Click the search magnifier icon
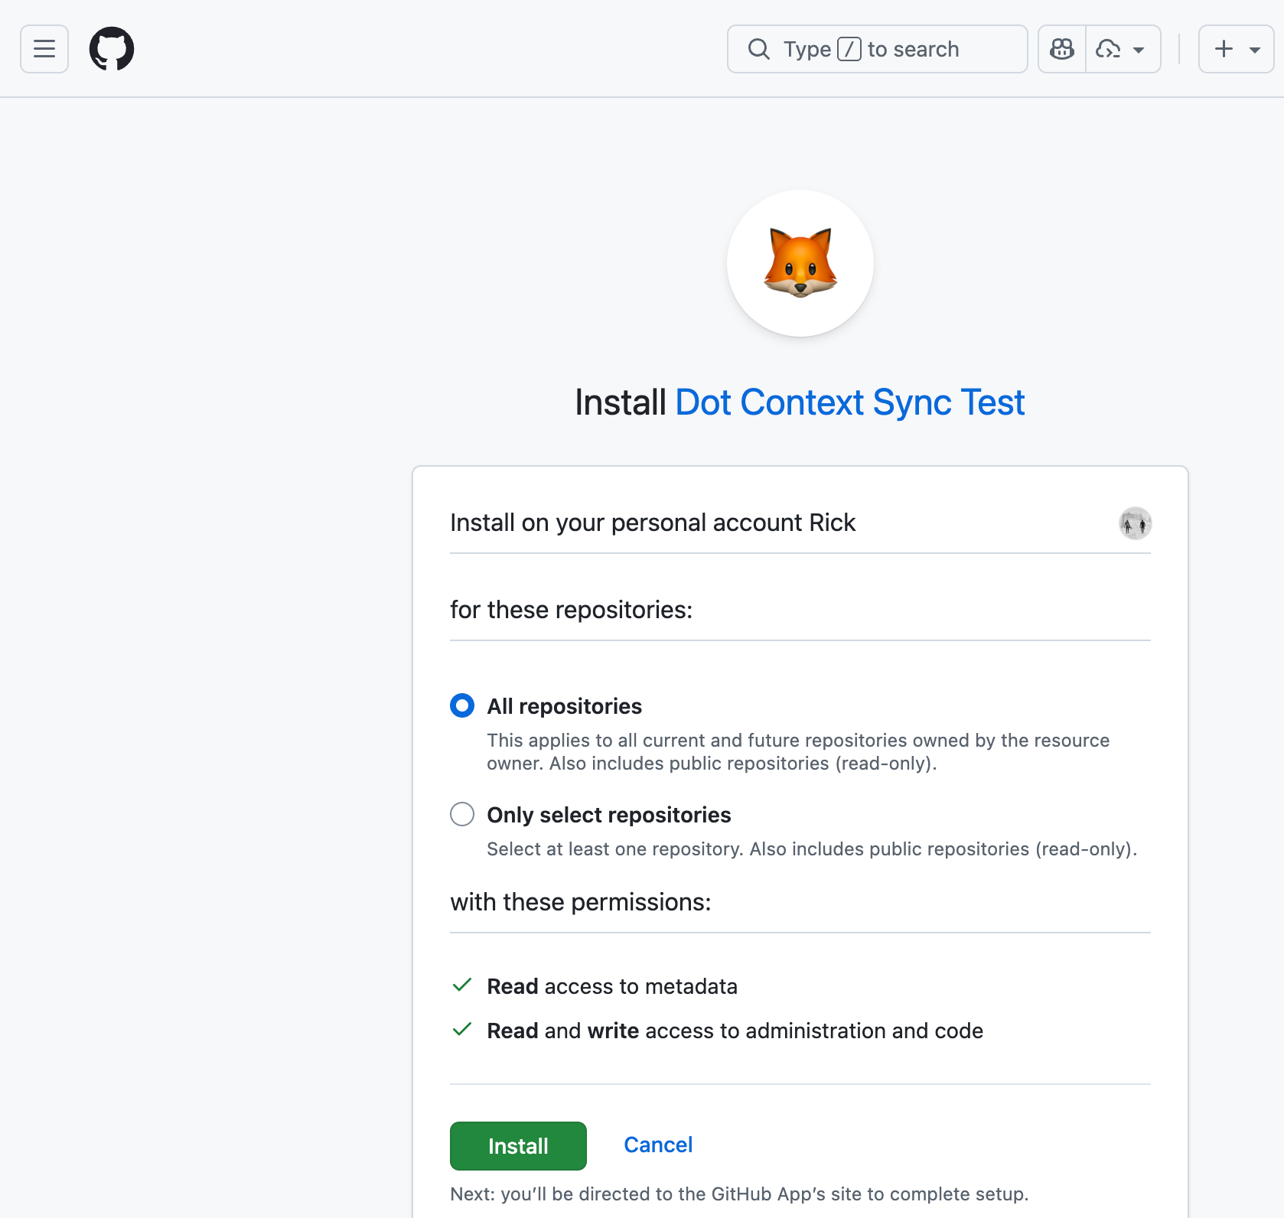This screenshot has height=1218, width=1284. (x=759, y=48)
